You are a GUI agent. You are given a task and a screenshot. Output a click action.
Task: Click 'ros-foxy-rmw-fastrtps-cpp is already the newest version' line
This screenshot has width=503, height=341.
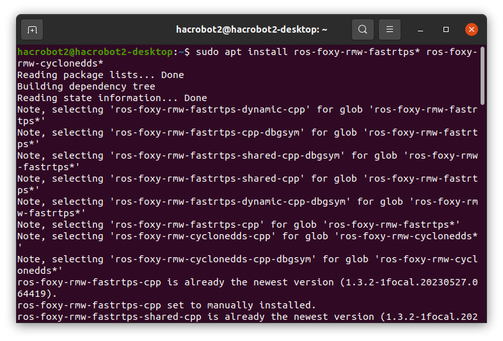click(247, 282)
